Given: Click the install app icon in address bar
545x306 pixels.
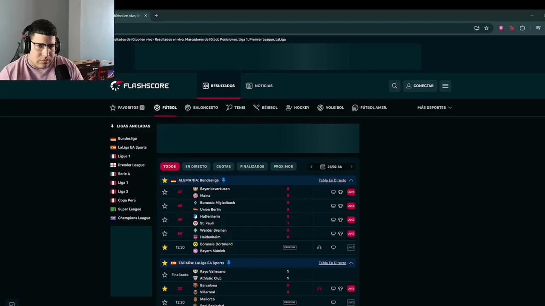Looking at the screenshot, I should coord(477,28).
